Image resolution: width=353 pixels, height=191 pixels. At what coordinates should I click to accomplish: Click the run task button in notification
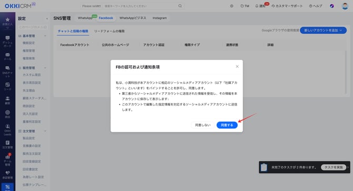(334, 167)
